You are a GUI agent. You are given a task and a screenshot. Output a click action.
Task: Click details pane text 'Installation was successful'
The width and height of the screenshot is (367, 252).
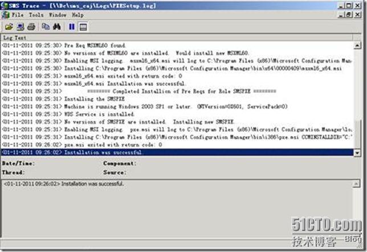tap(92, 184)
